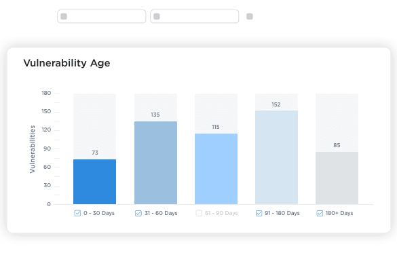Screen dimensions: 397x255
Task: Click the light blue bar valued 115
Action: [216, 169]
